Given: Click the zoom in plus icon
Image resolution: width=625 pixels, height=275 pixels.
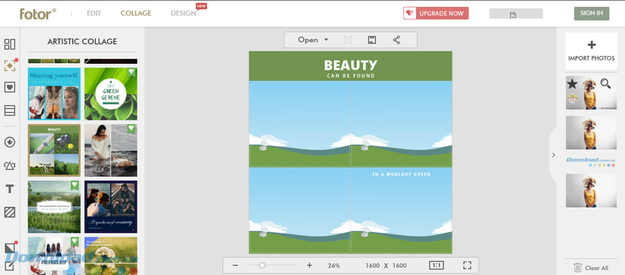Looking at the screenshot, I should tap(309, 265).
